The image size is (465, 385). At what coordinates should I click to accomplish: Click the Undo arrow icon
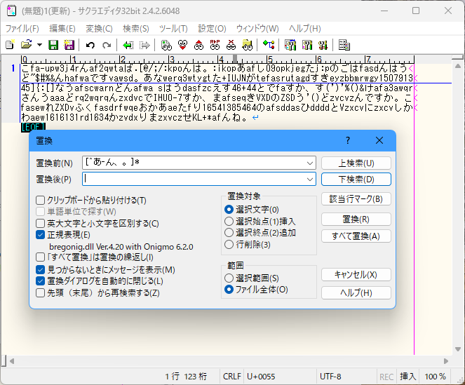click(x=90, y=45)
